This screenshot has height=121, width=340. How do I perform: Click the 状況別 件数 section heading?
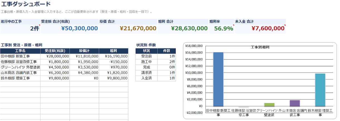[146, 45]
